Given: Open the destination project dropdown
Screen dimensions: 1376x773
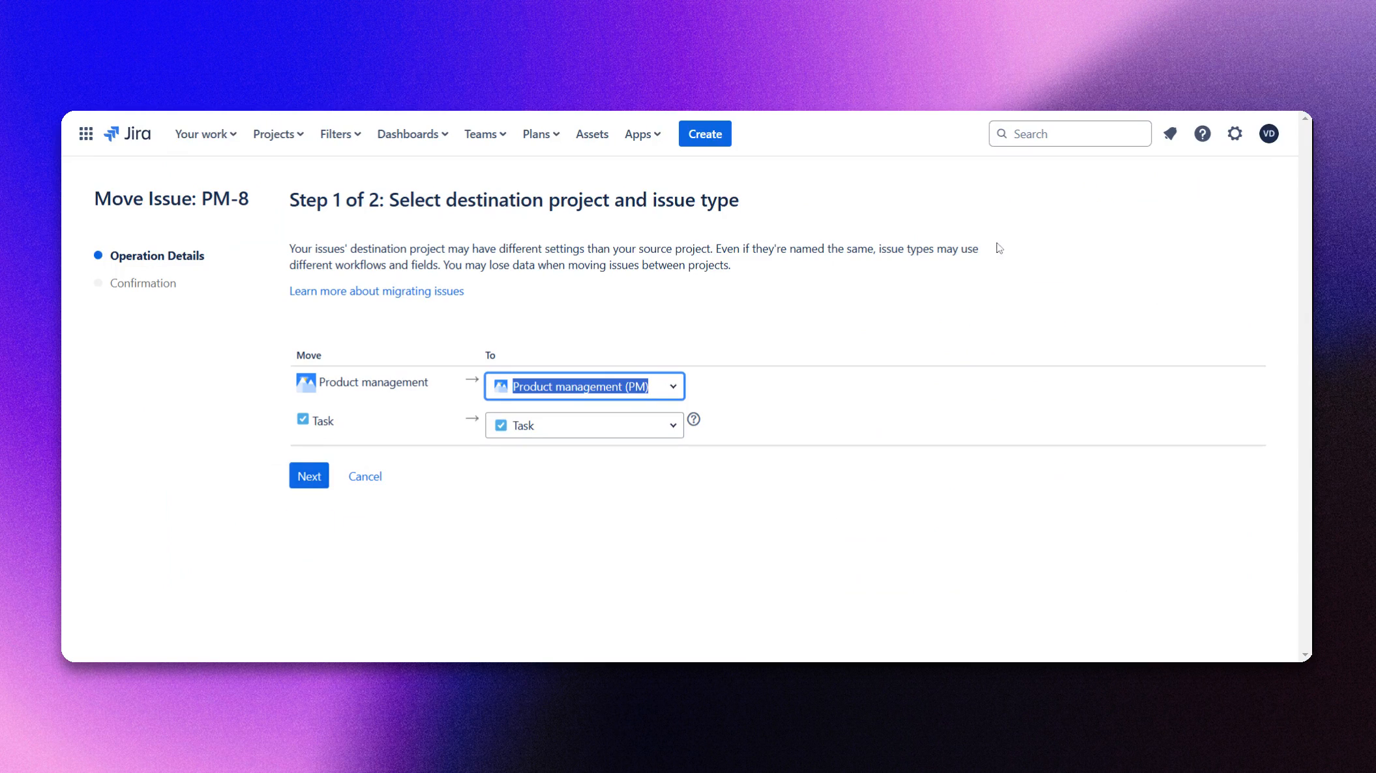Looking at the screenshot, I should click(x=673, y=386).
